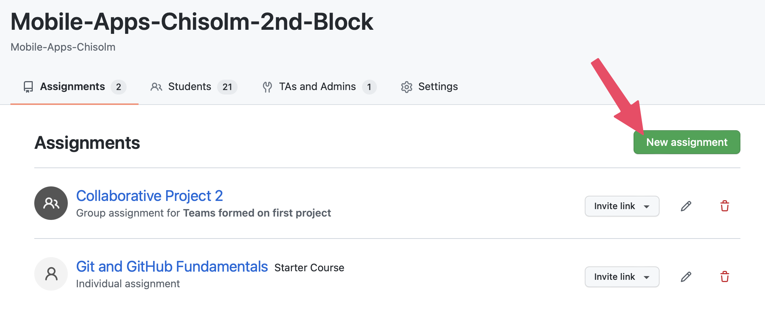
Task: Click the Students people icon
Action: coord(156,87)
